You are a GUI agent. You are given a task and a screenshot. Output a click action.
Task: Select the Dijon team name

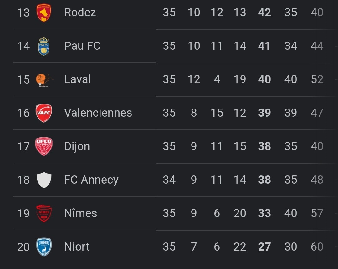pyautogui.click(x=77, y=146)
